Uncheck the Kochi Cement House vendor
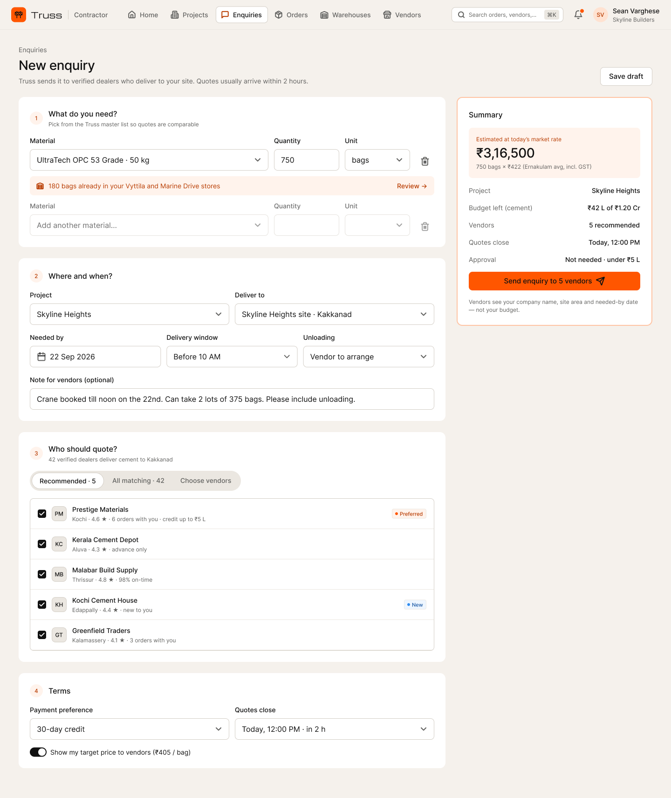Viewport: 671px width, 798px height. [42, 605]
